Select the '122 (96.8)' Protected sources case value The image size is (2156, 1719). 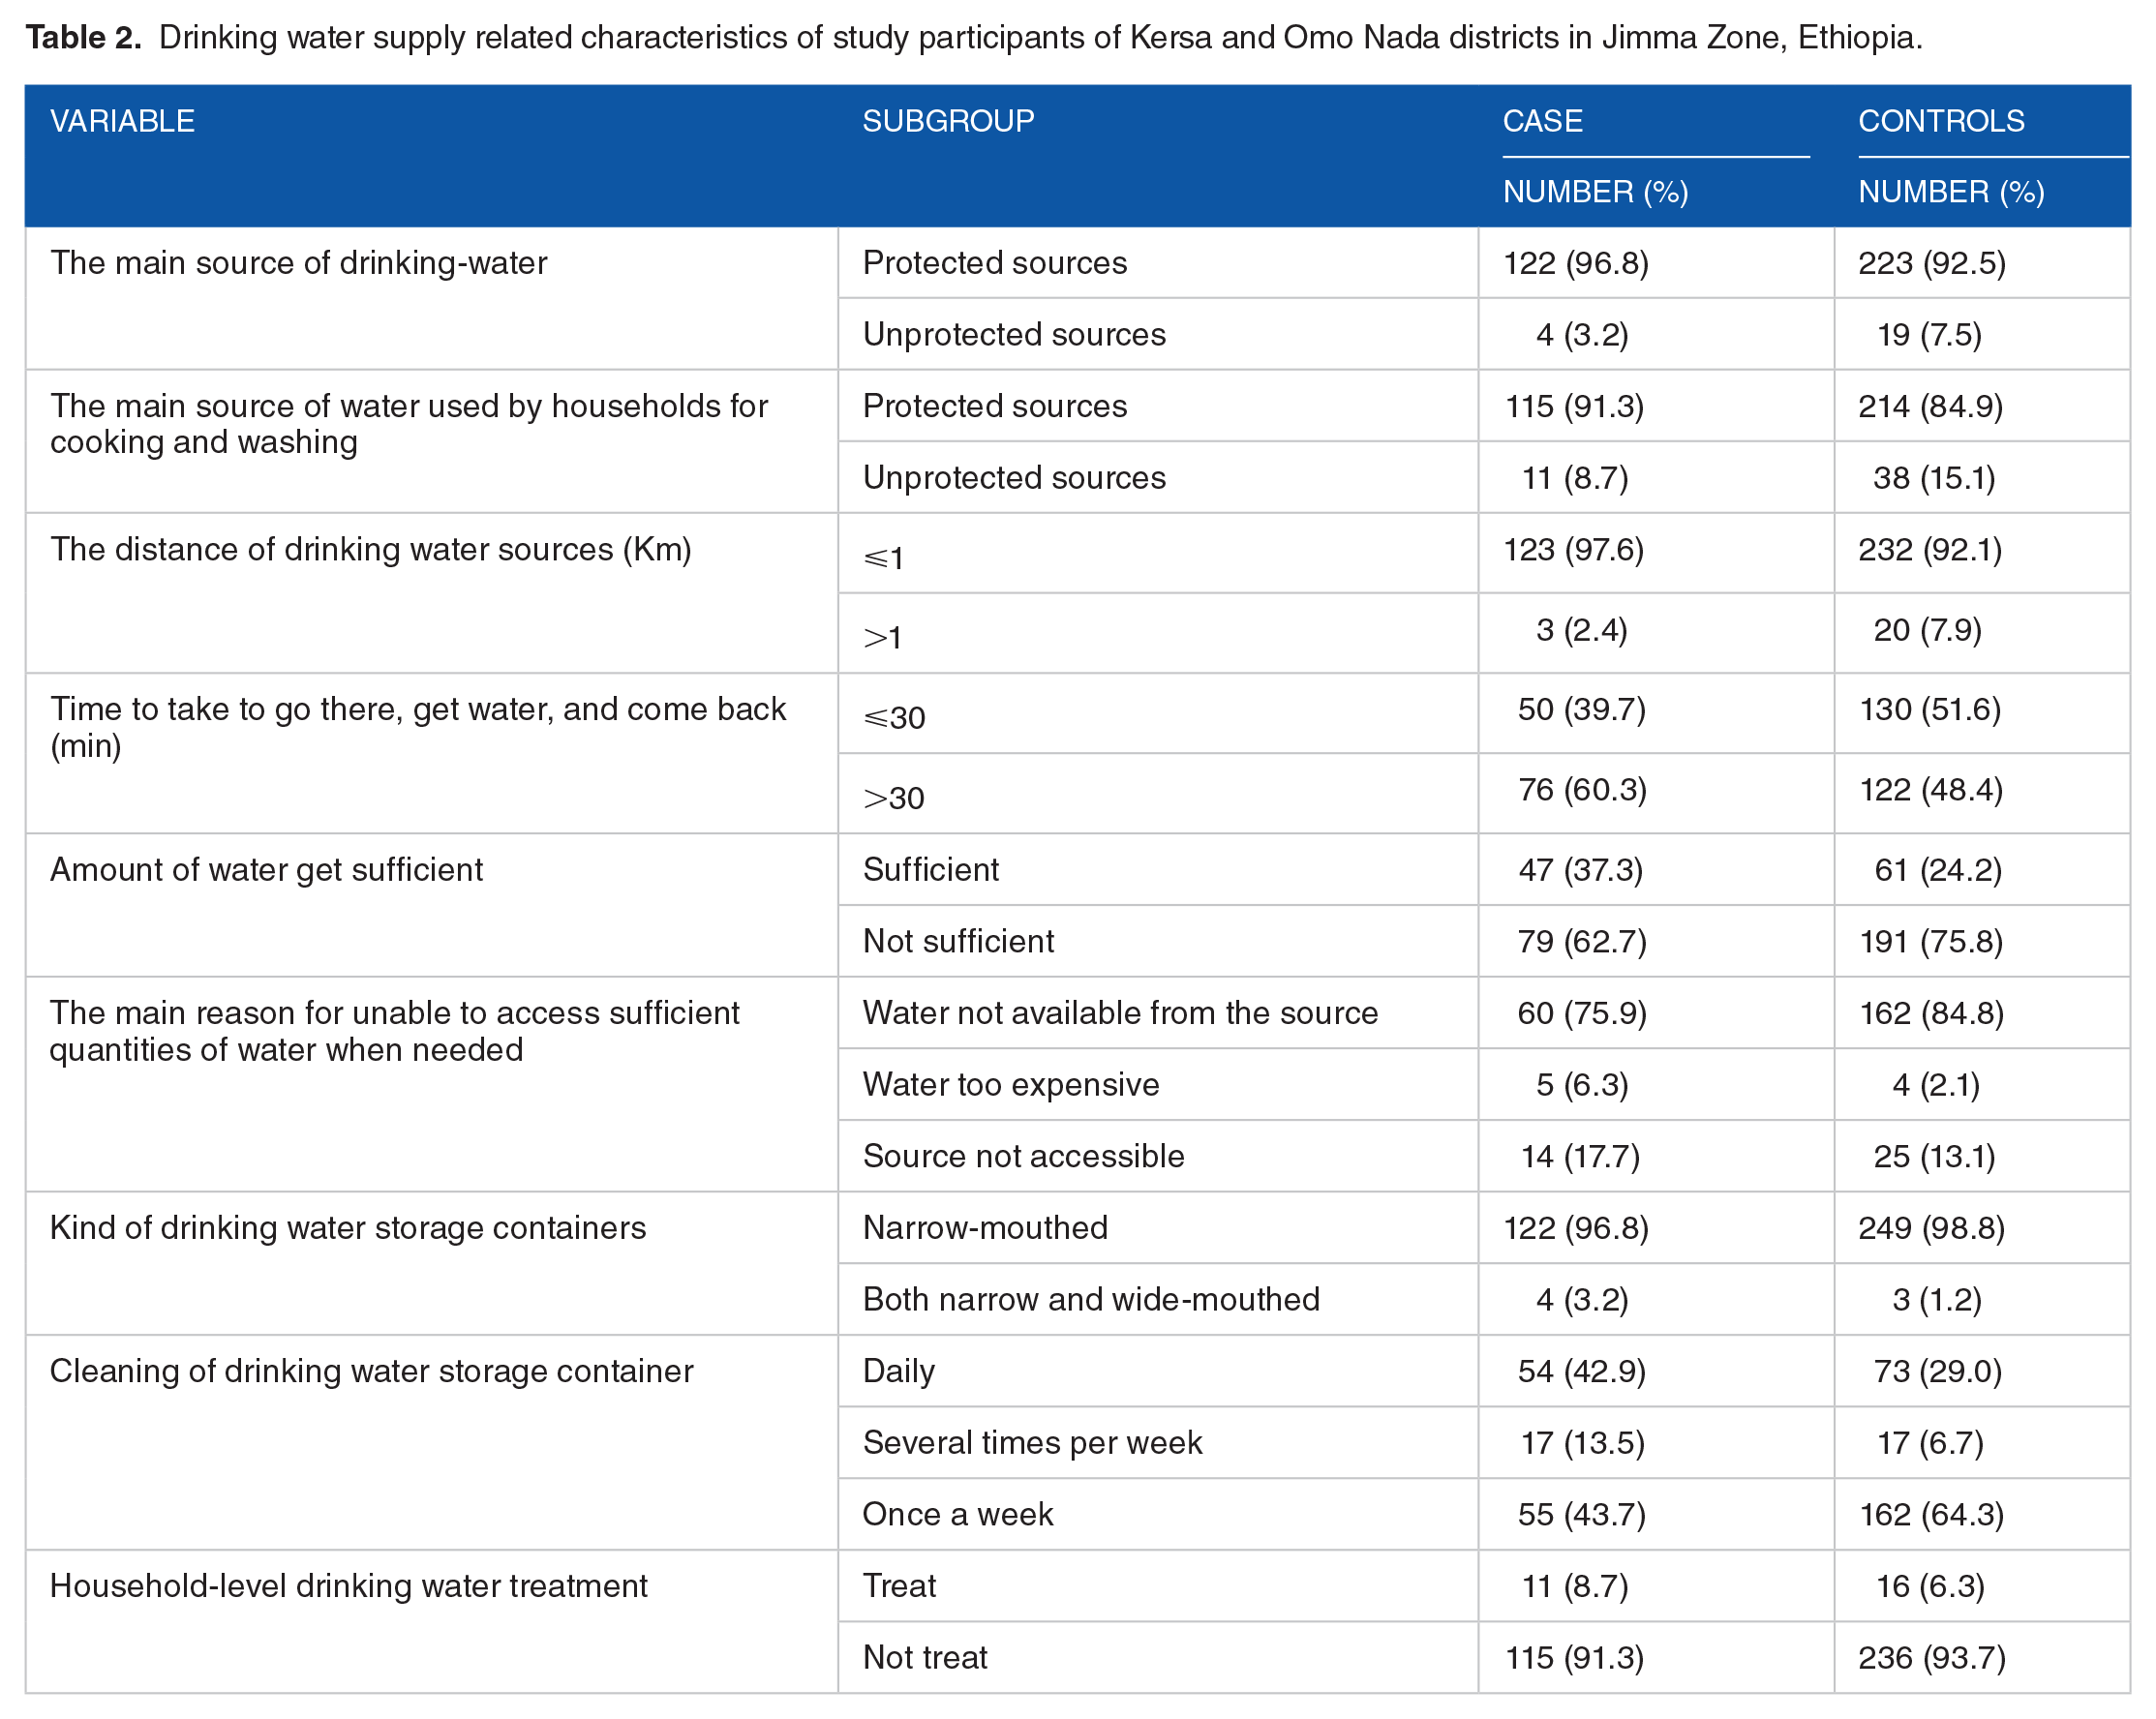(x=1576, y=263)
